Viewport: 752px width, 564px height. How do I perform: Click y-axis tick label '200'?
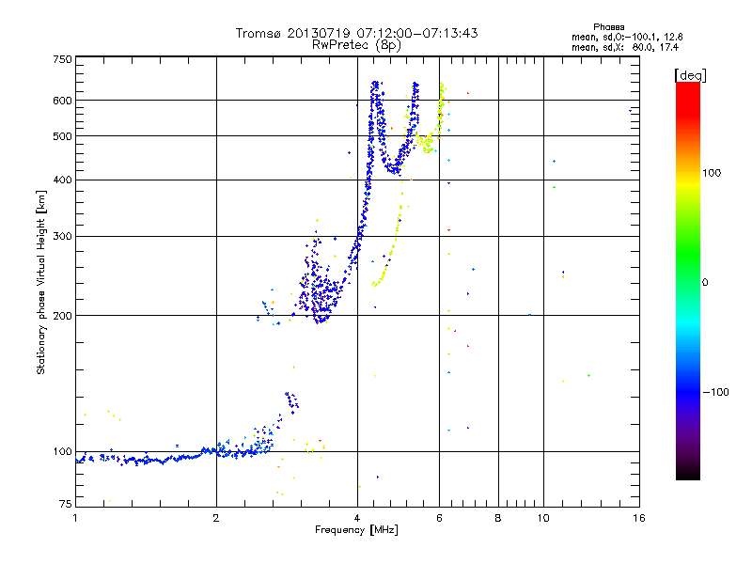point(62,316)
